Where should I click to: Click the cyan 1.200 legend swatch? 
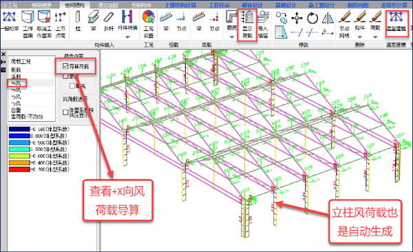click(x=19, y=149)
